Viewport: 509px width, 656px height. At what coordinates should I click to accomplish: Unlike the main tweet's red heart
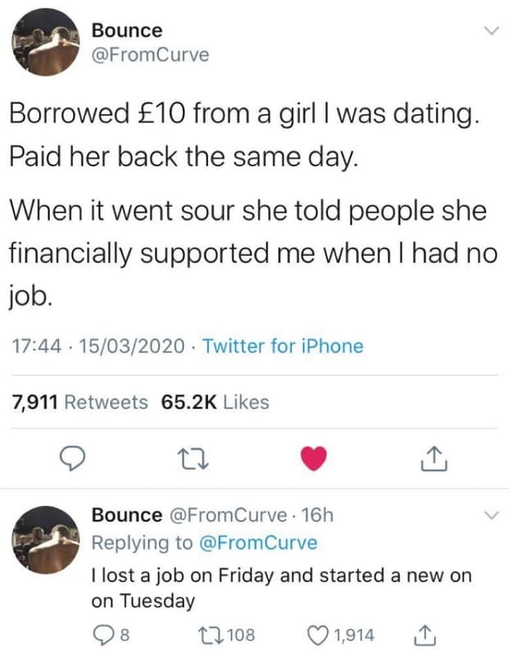(x=312, y=457)
